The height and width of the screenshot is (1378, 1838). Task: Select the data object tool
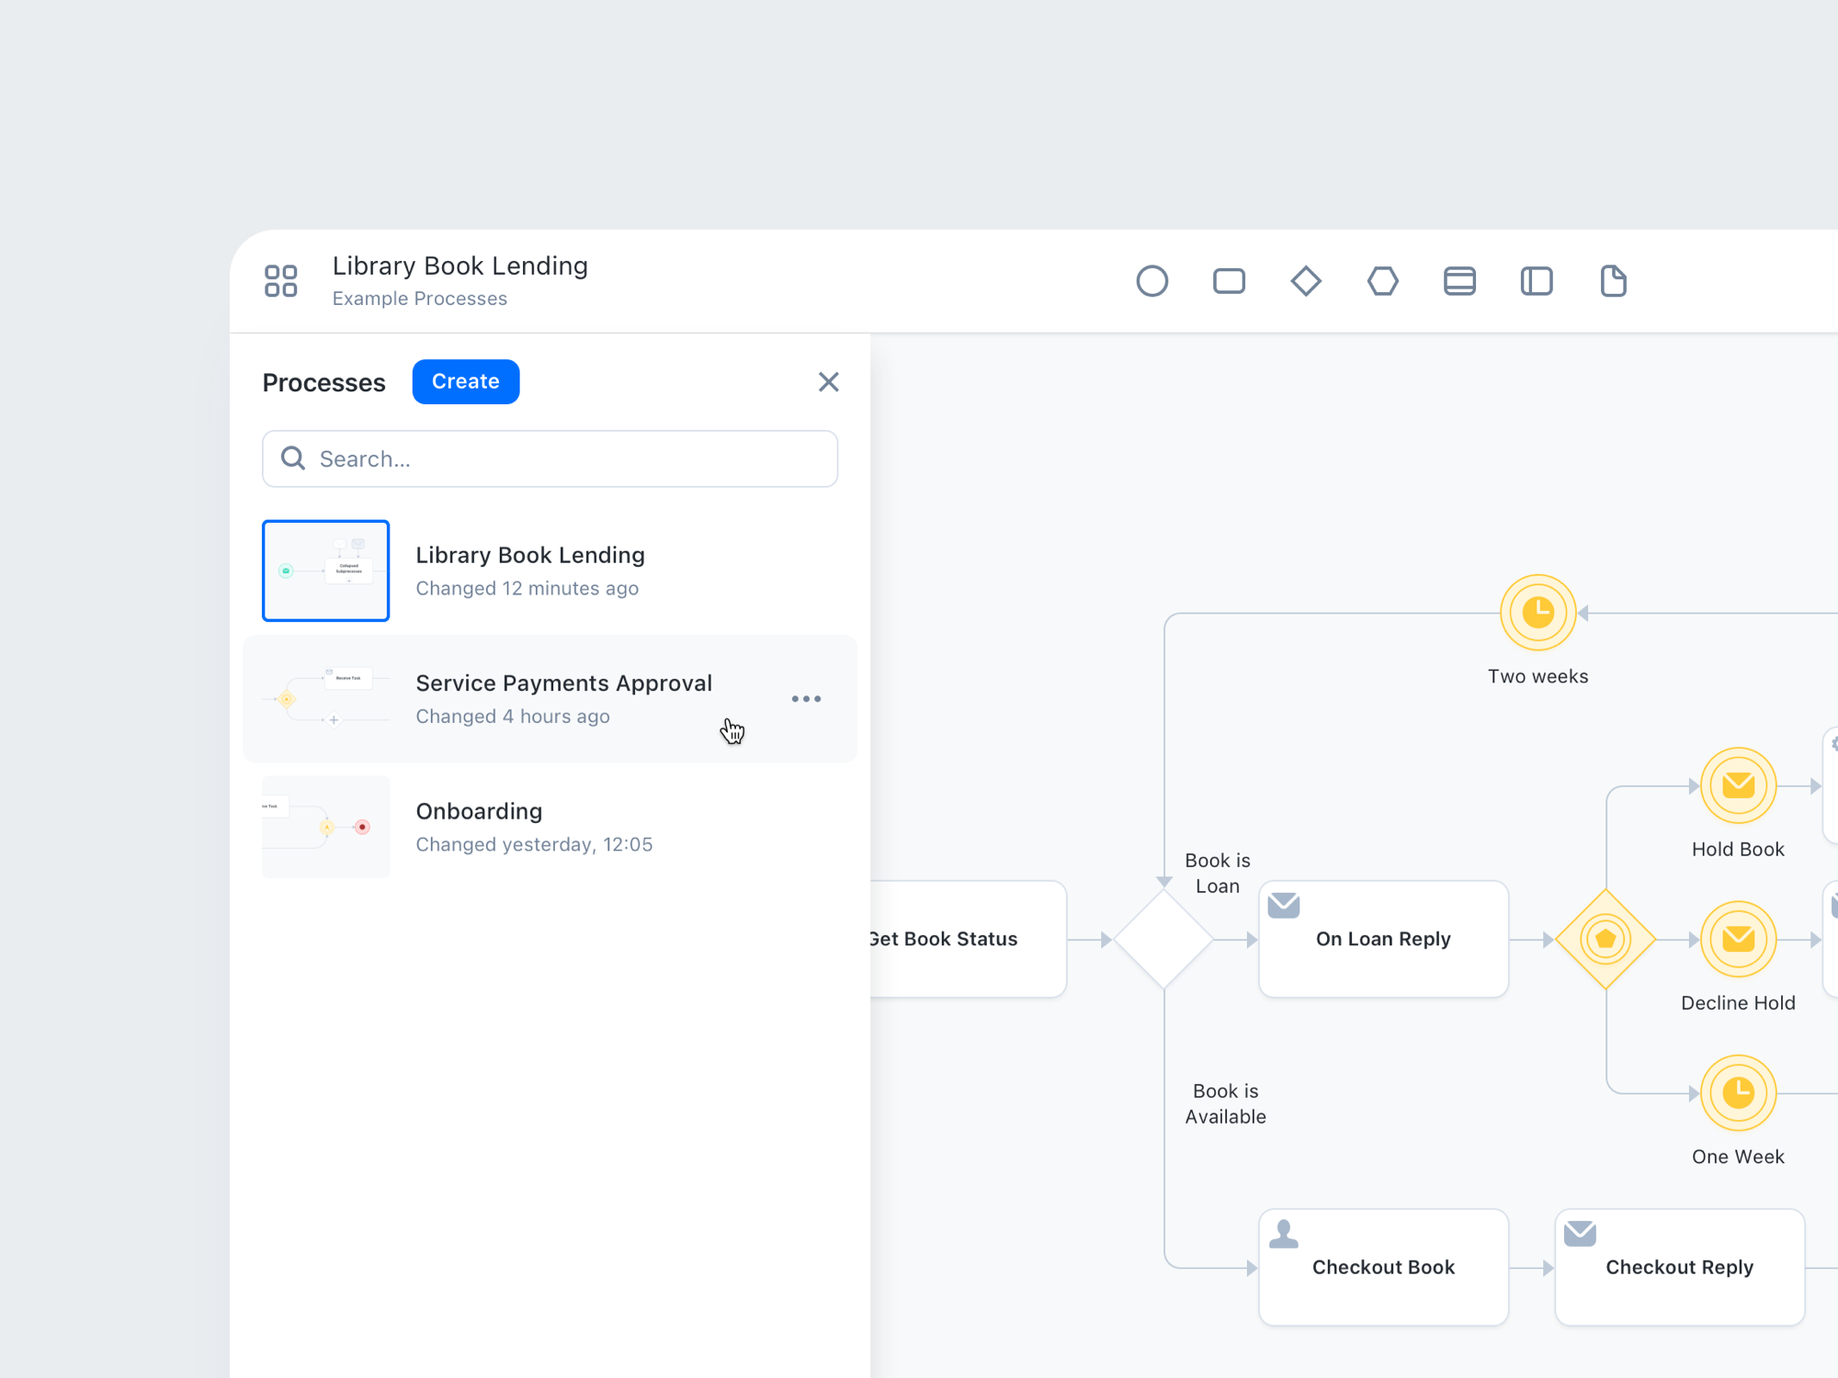[x=1613, y=281]
